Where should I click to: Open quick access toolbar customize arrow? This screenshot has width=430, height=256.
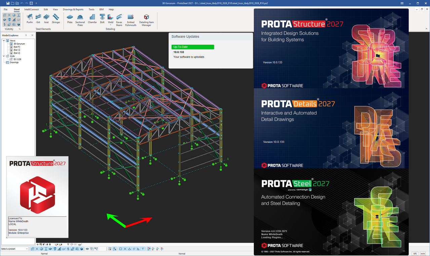(36, 3)
